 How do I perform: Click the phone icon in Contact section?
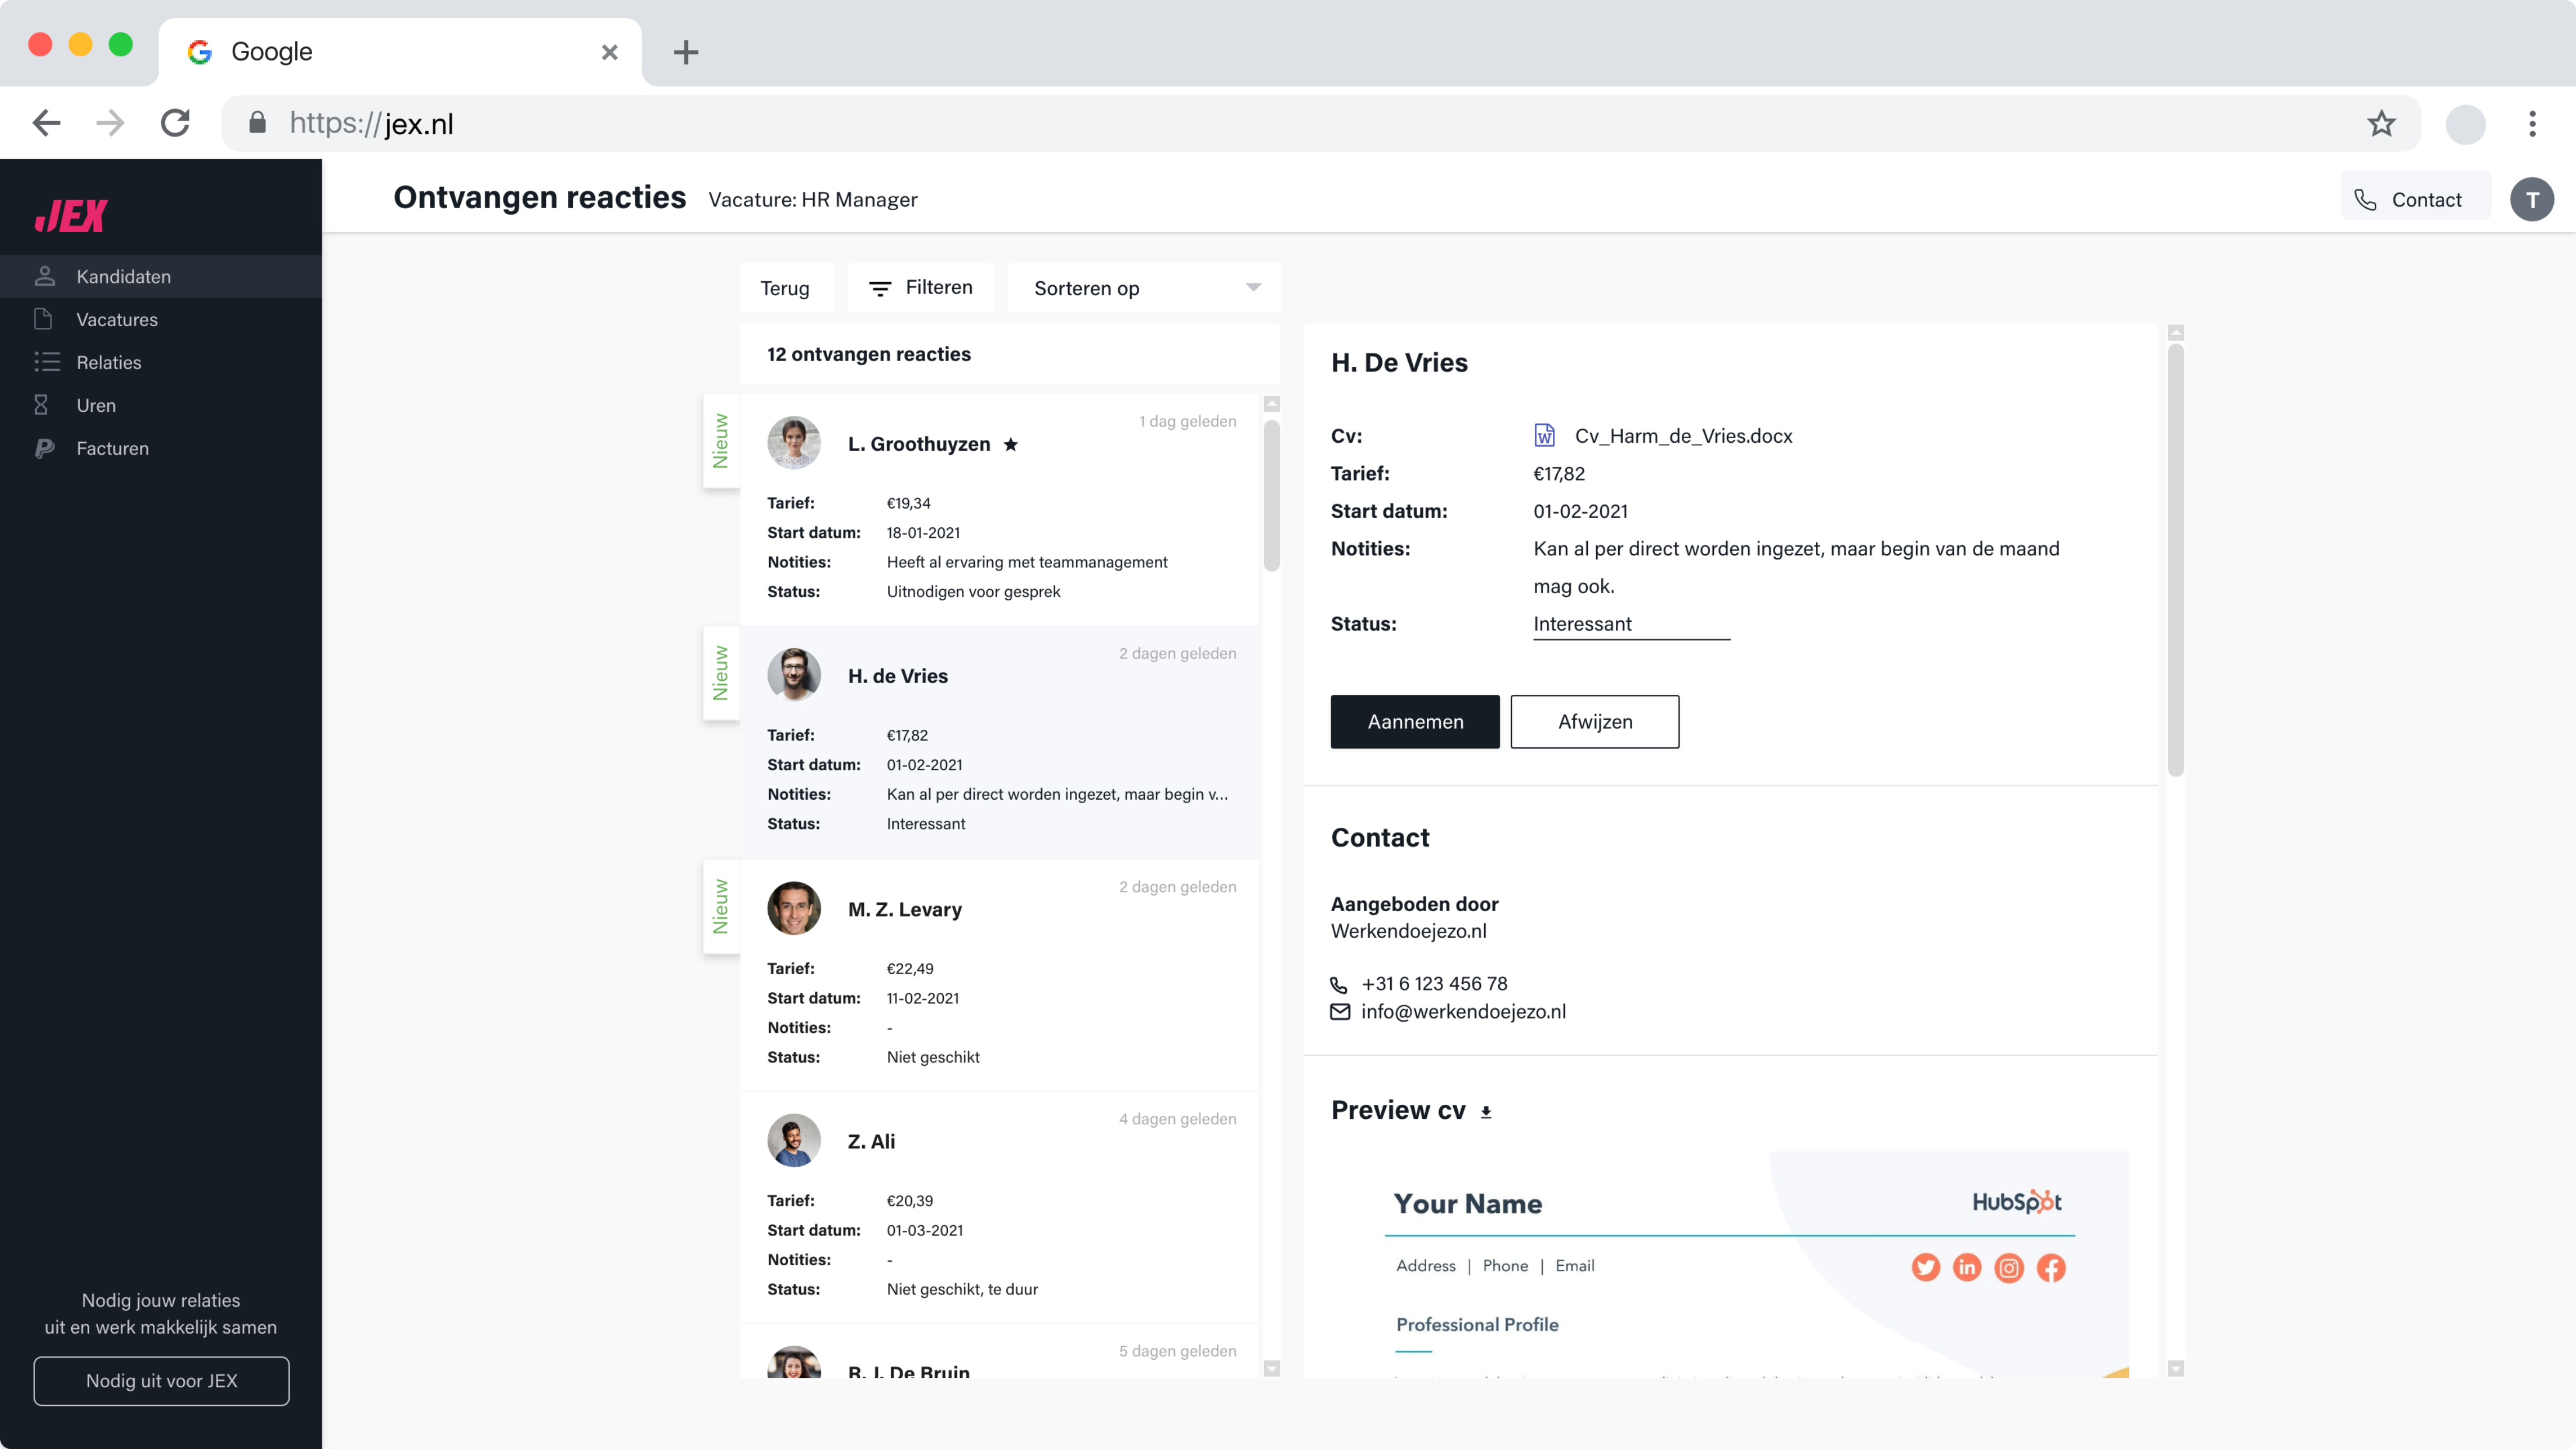coord(1339,984)
